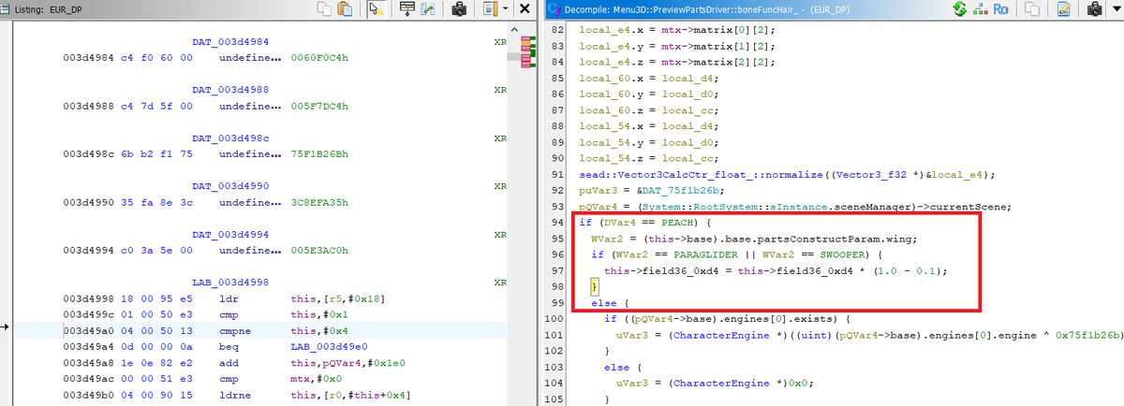
Task: Click value 005E3AC0h in Listing
Action: (319, 249)
